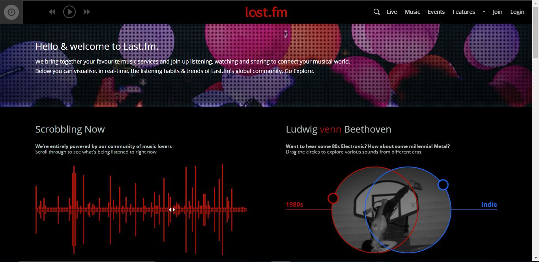Select the Events navigation entry
The image size is (539, 262).
[x=436, y=12]
